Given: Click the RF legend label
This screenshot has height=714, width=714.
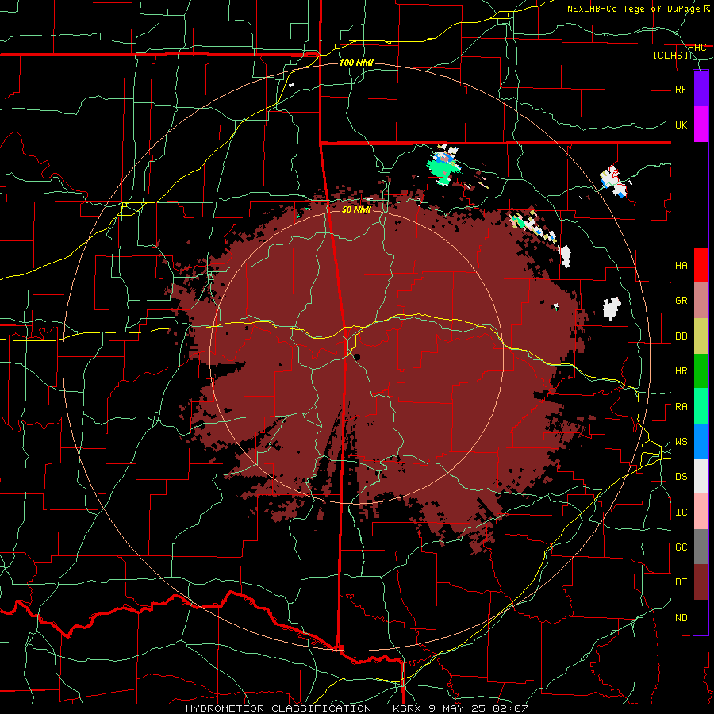Looking at the screenshot, I should click(681, 89).
